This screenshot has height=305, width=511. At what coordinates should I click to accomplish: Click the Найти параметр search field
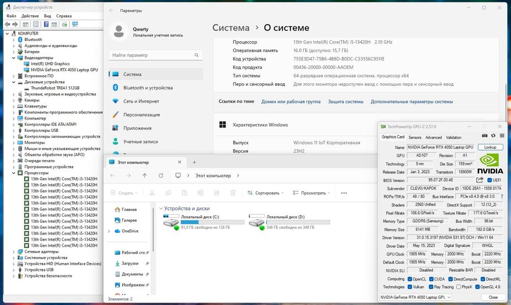156,55
